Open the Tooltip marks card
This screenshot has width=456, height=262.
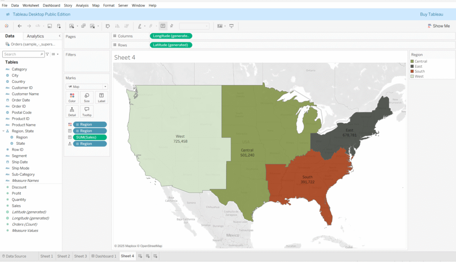pos(86,111)
